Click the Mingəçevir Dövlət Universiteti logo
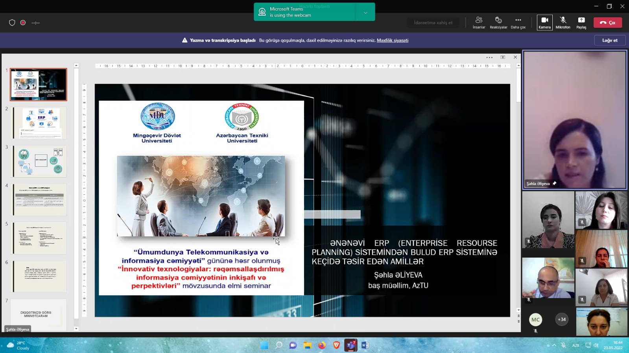The height and width of the screenshot is (353, 629). [157, 116]
